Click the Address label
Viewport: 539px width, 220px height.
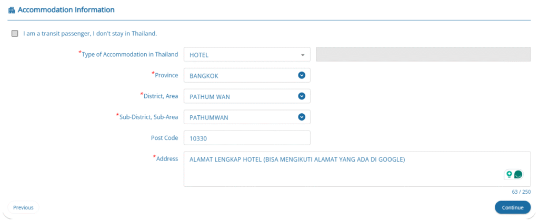coord(167,159)
